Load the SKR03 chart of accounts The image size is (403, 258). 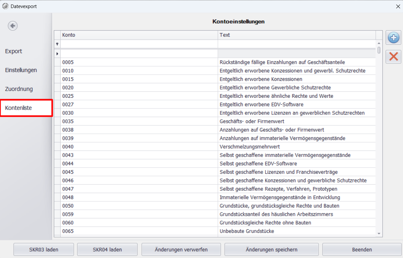point(44,250)
